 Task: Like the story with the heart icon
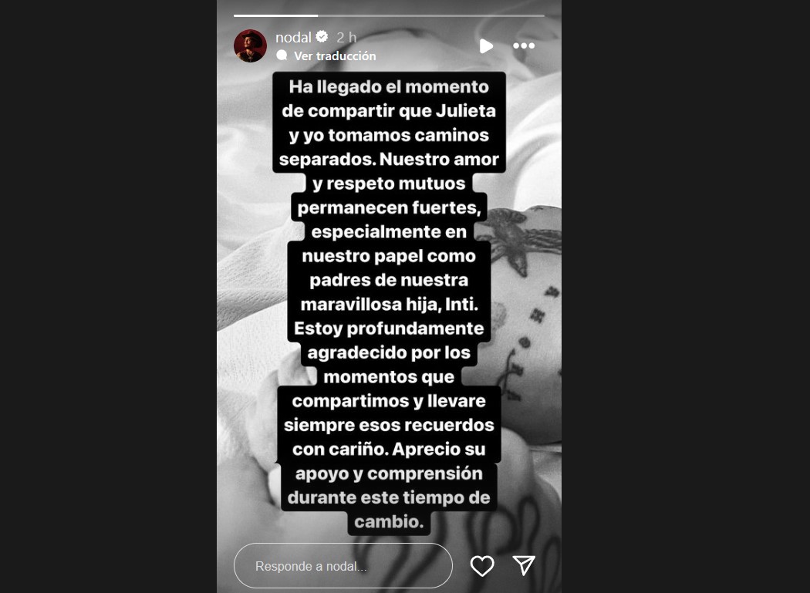pos(482,566)
